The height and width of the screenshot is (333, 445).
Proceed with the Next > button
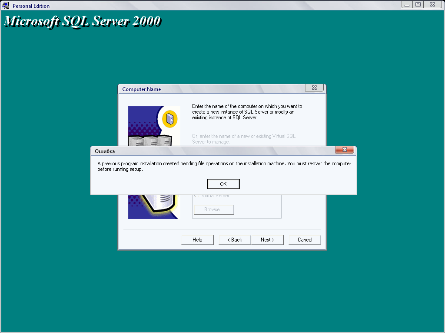[267, 239]
